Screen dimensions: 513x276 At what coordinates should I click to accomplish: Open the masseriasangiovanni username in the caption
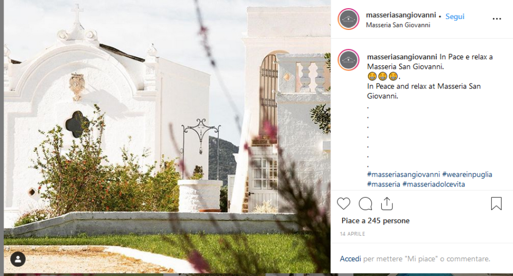402,57
